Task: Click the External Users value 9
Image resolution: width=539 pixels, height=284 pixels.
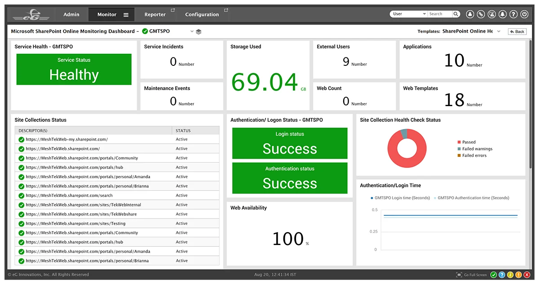Action: 346,62
